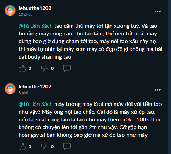Select the like count on the 10 phút comment

(30, 68)
